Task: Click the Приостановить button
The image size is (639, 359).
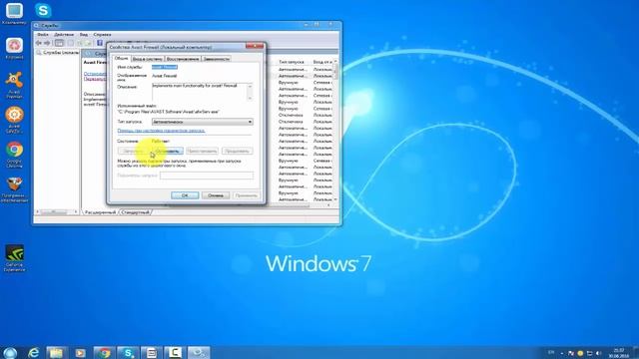Action: point(202,151)
